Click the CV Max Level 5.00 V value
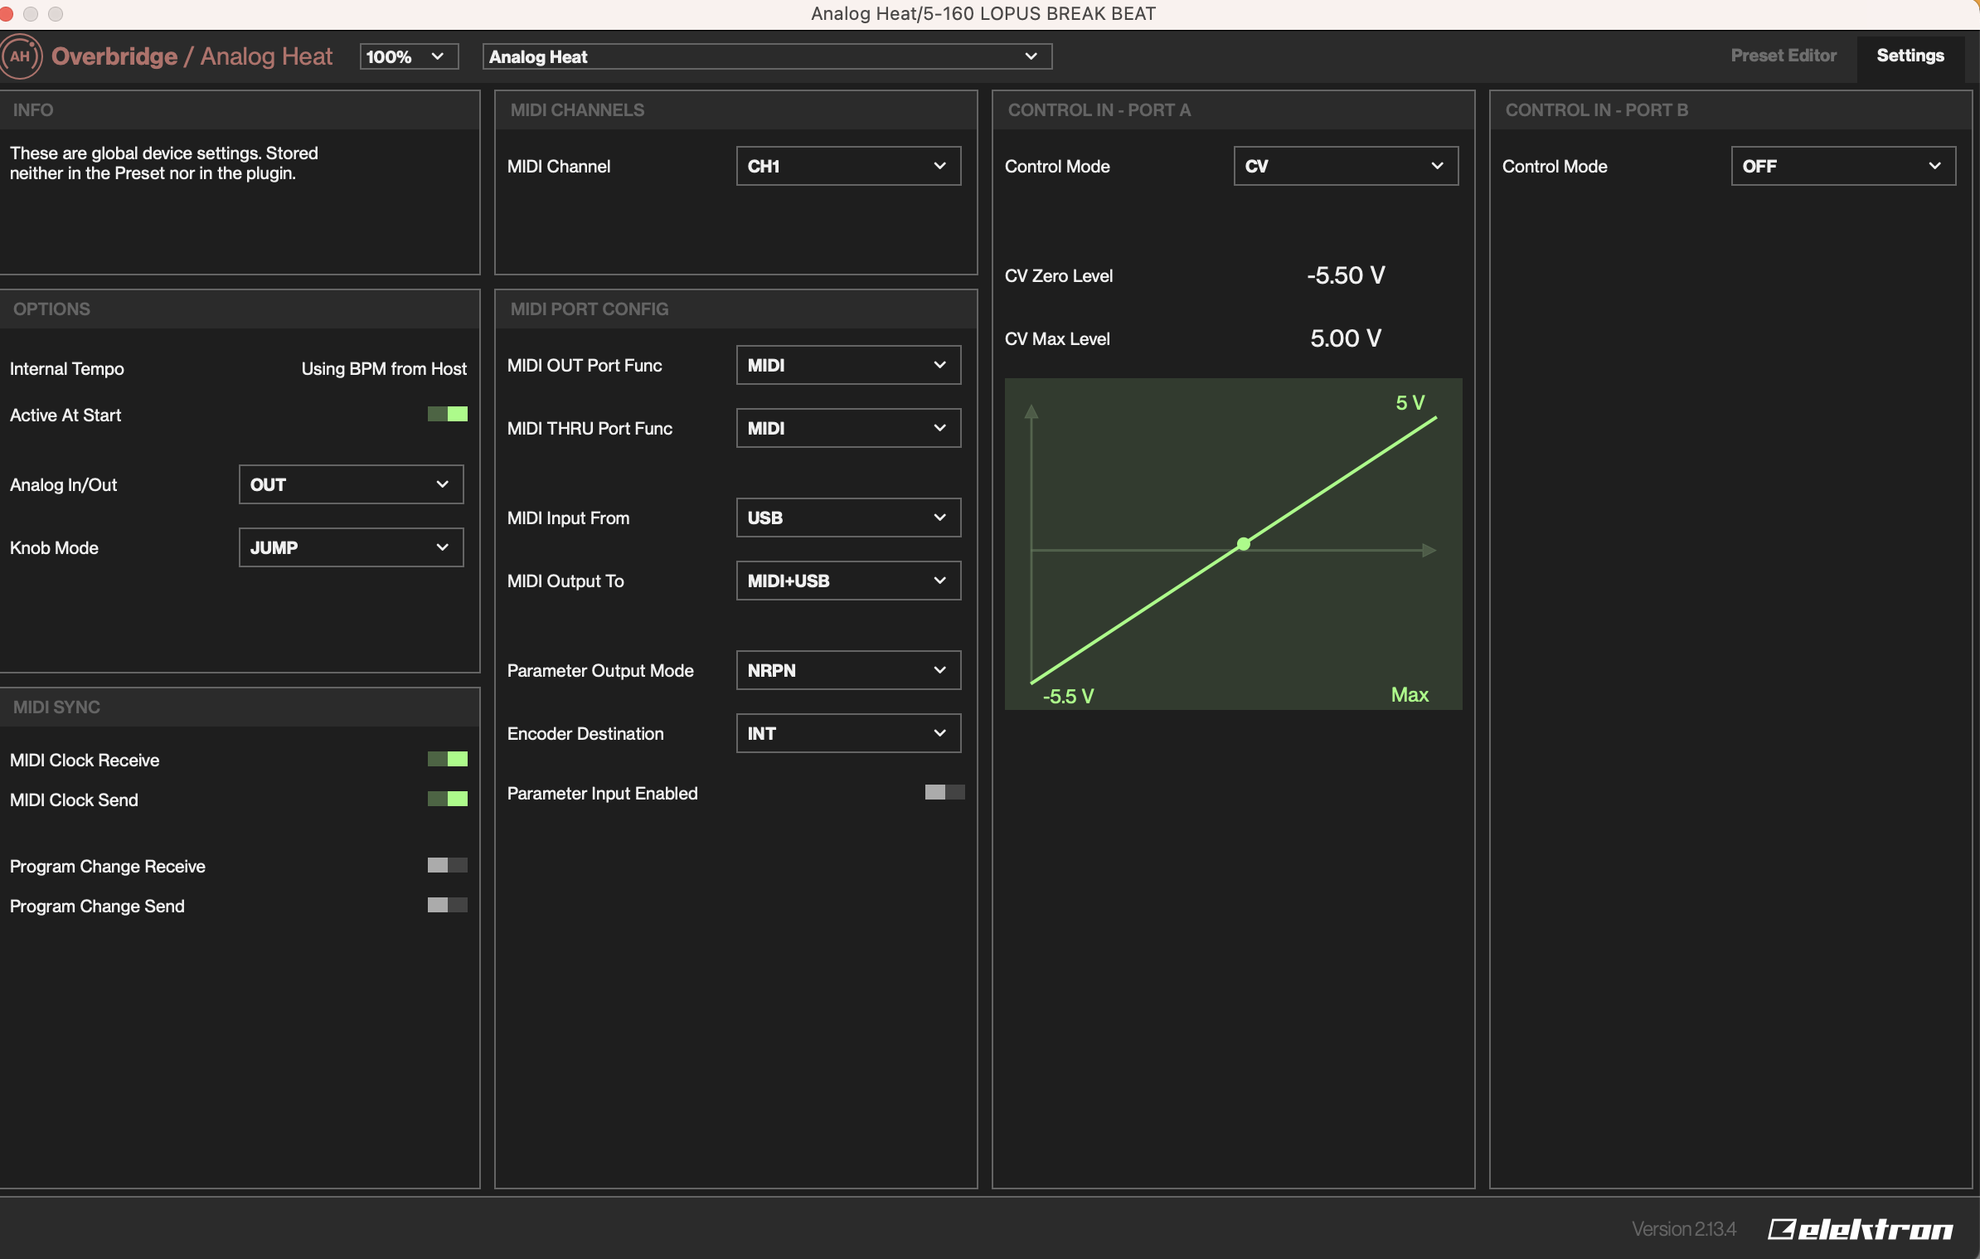 (x=1345, y=338)
